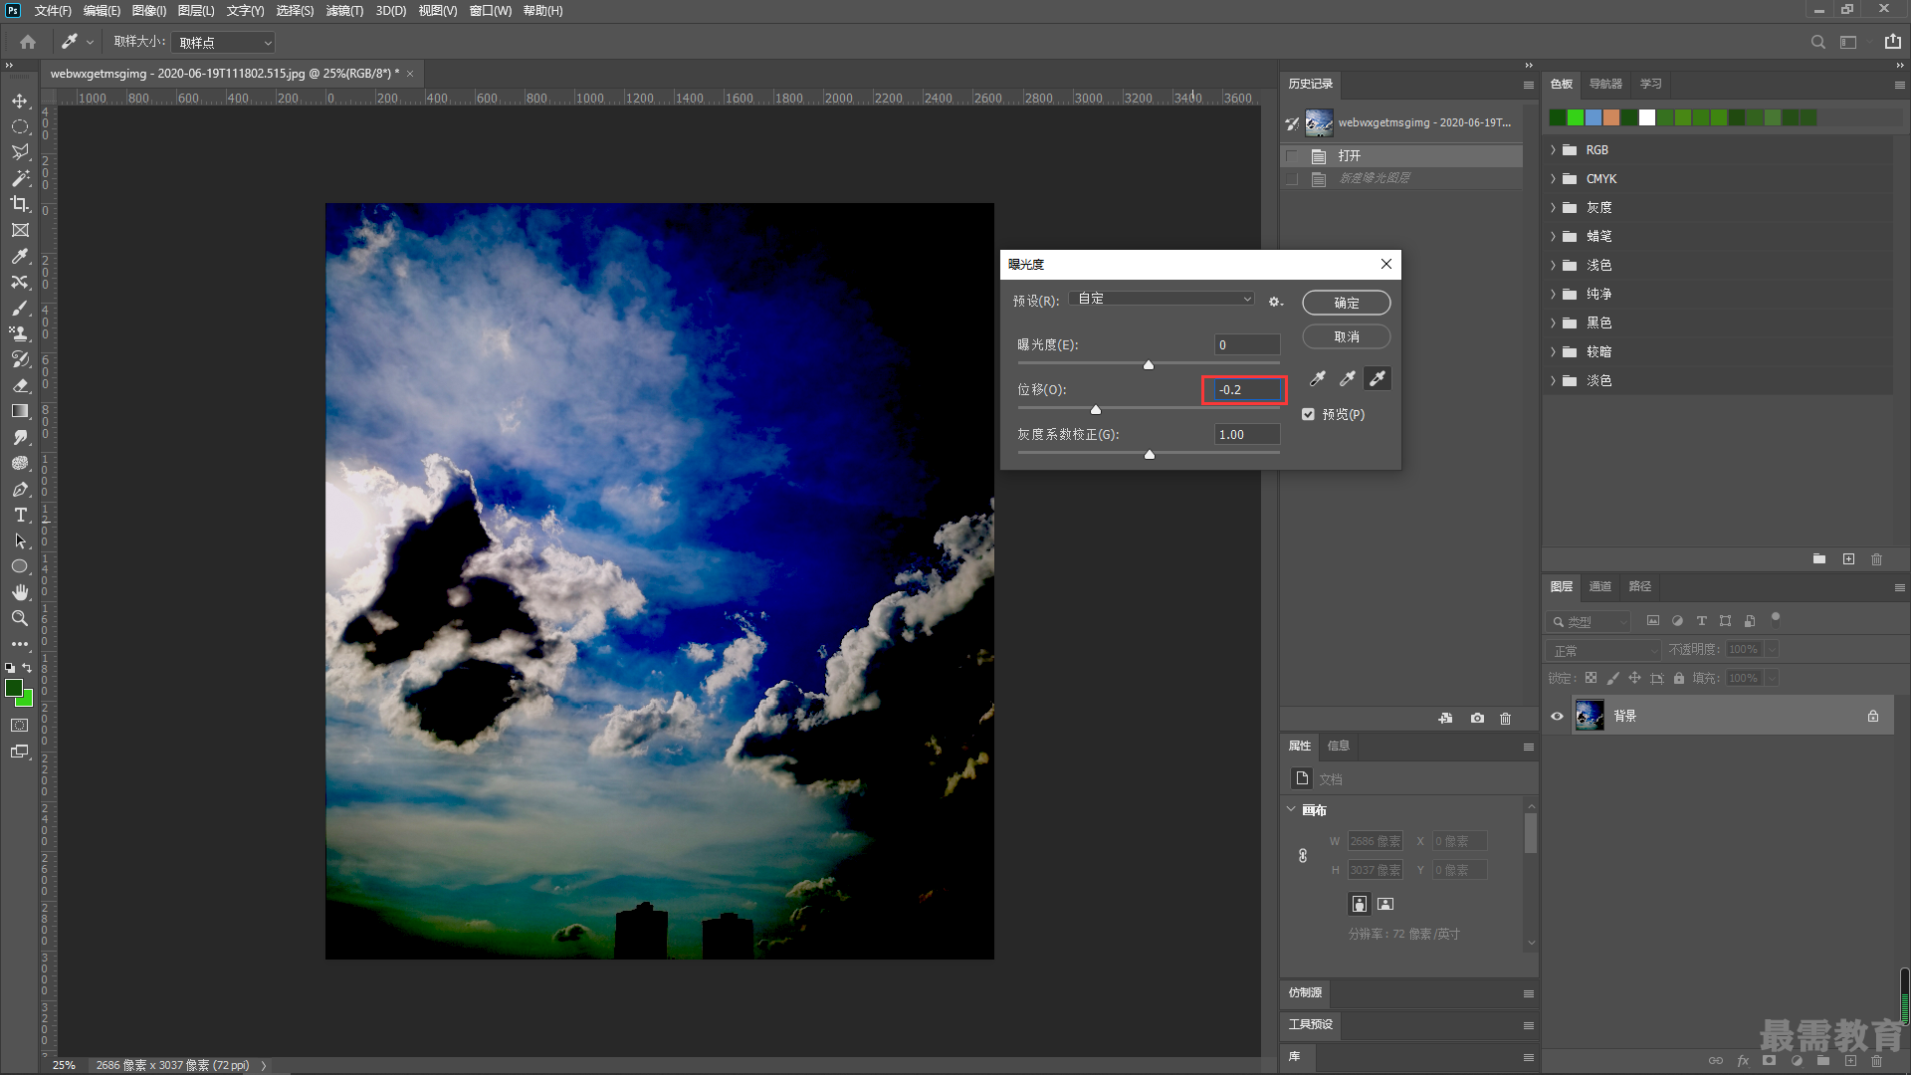1911x1075 pixels.
Task: Expand the 蜡笔 swatch group
Action: [1553, 237]
